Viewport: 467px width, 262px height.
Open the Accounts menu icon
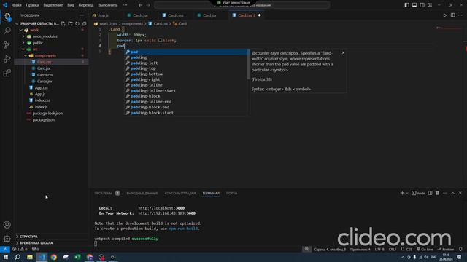pyautogui.click(x=7, y=225)
